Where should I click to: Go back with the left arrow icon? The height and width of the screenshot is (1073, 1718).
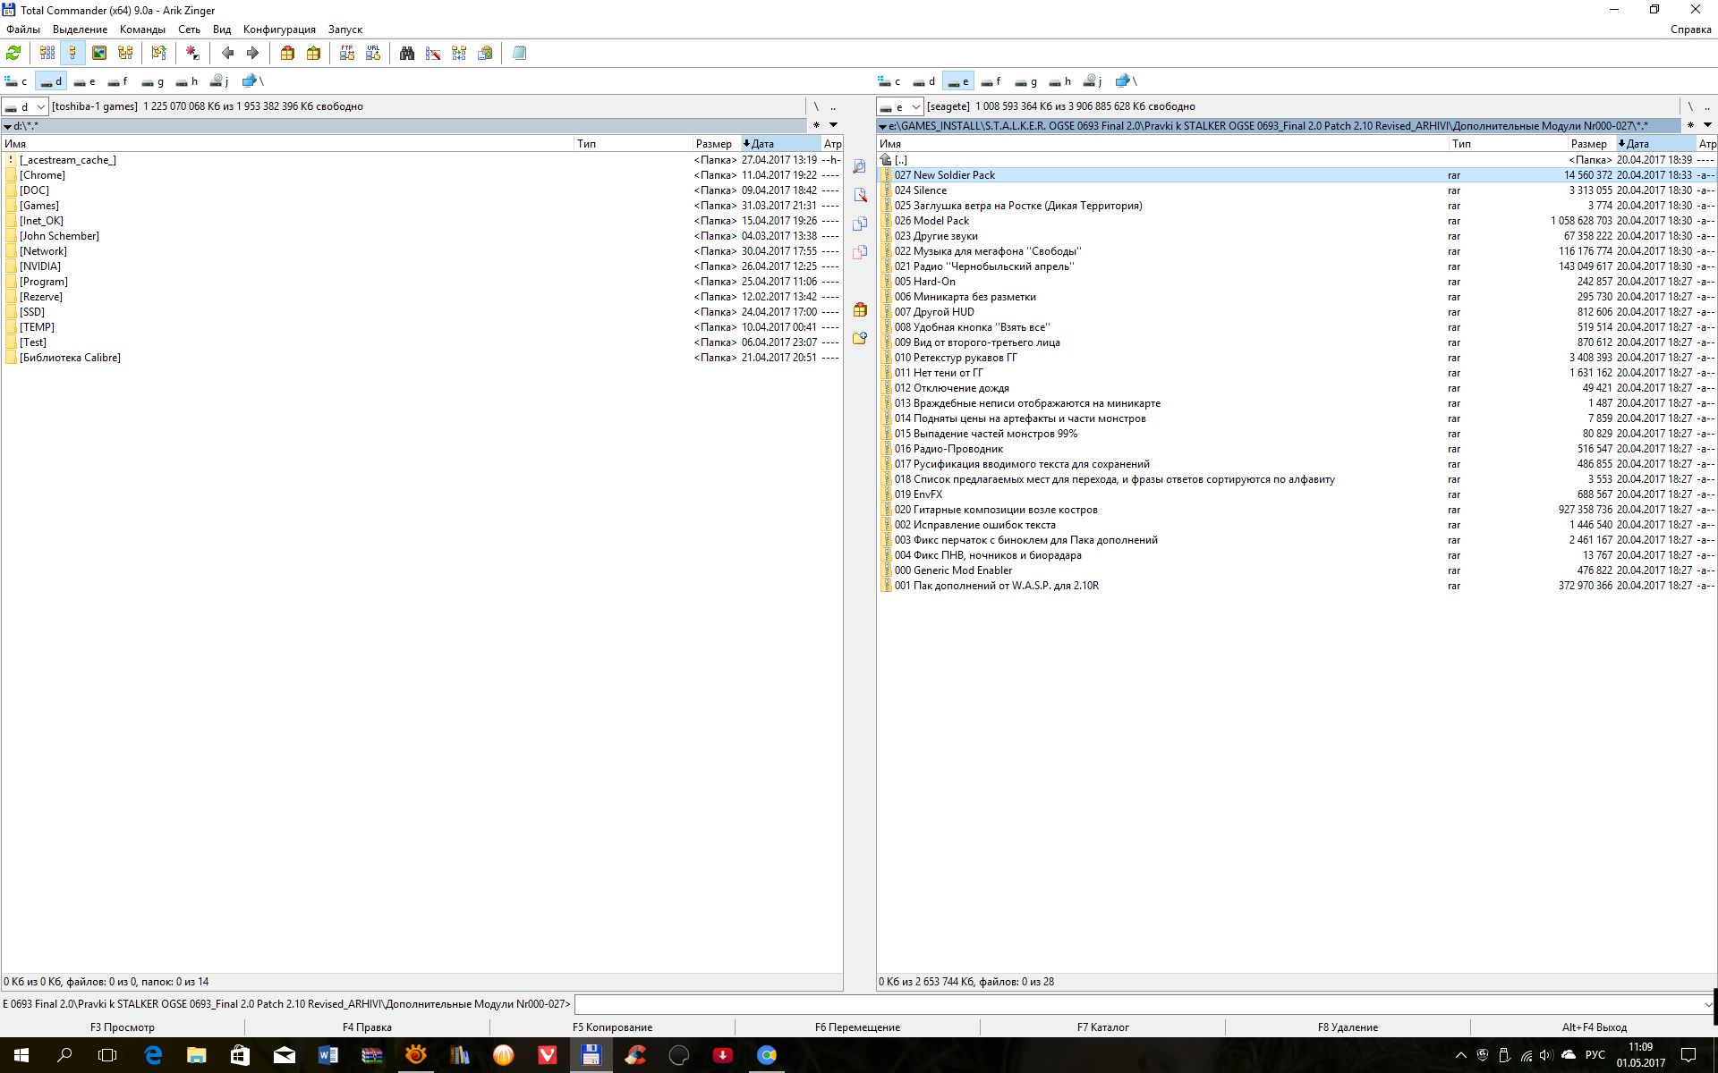[228, 54]
